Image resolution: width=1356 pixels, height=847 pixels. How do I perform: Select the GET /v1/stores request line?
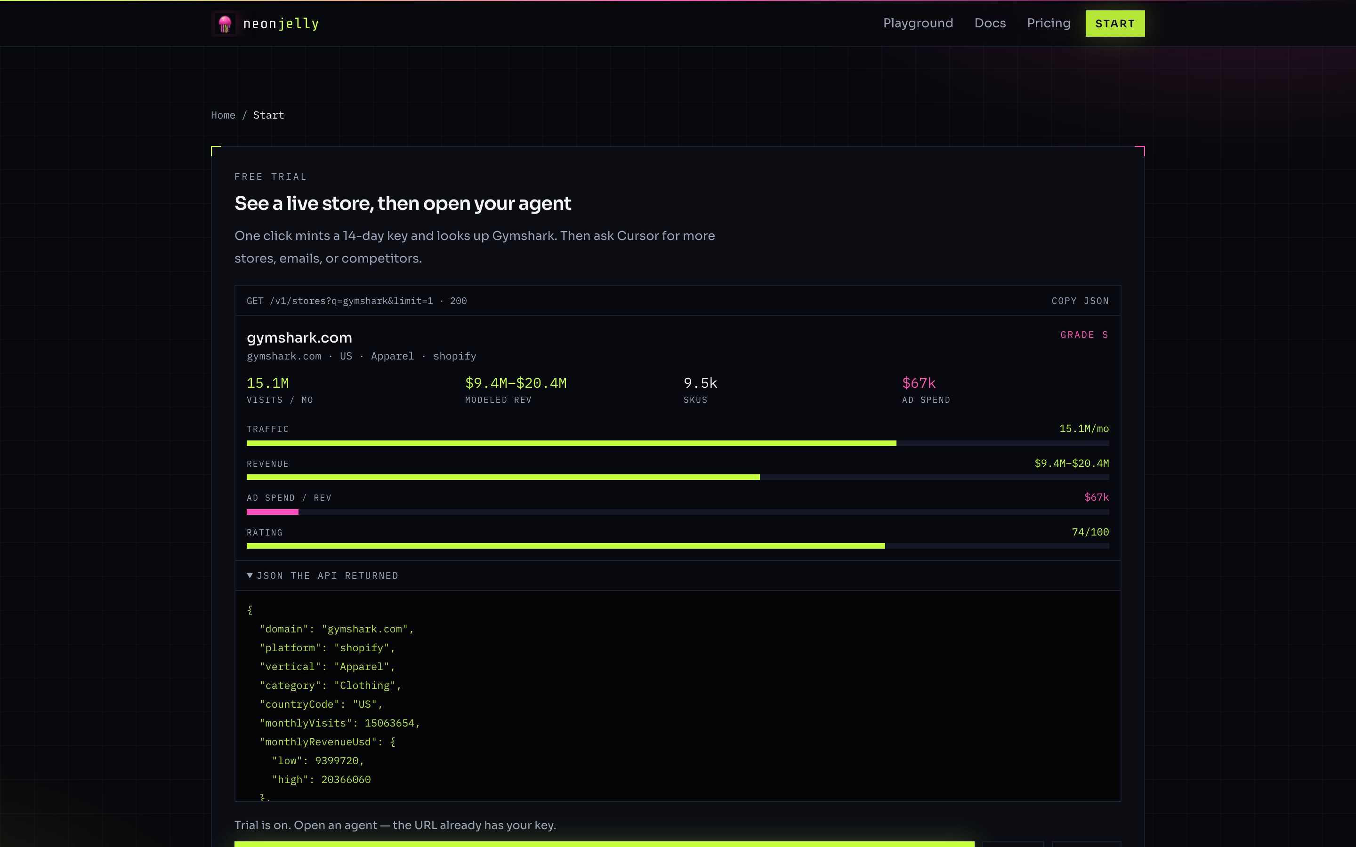[x=356, y=301]
